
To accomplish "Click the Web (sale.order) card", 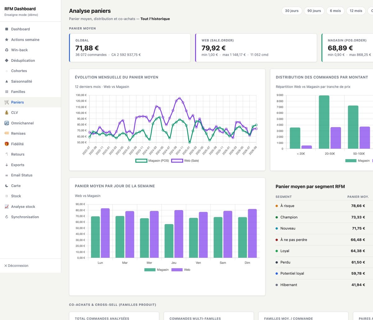I will [x=256, y=48].
